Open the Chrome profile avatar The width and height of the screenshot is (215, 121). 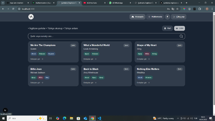pos(207,9)
